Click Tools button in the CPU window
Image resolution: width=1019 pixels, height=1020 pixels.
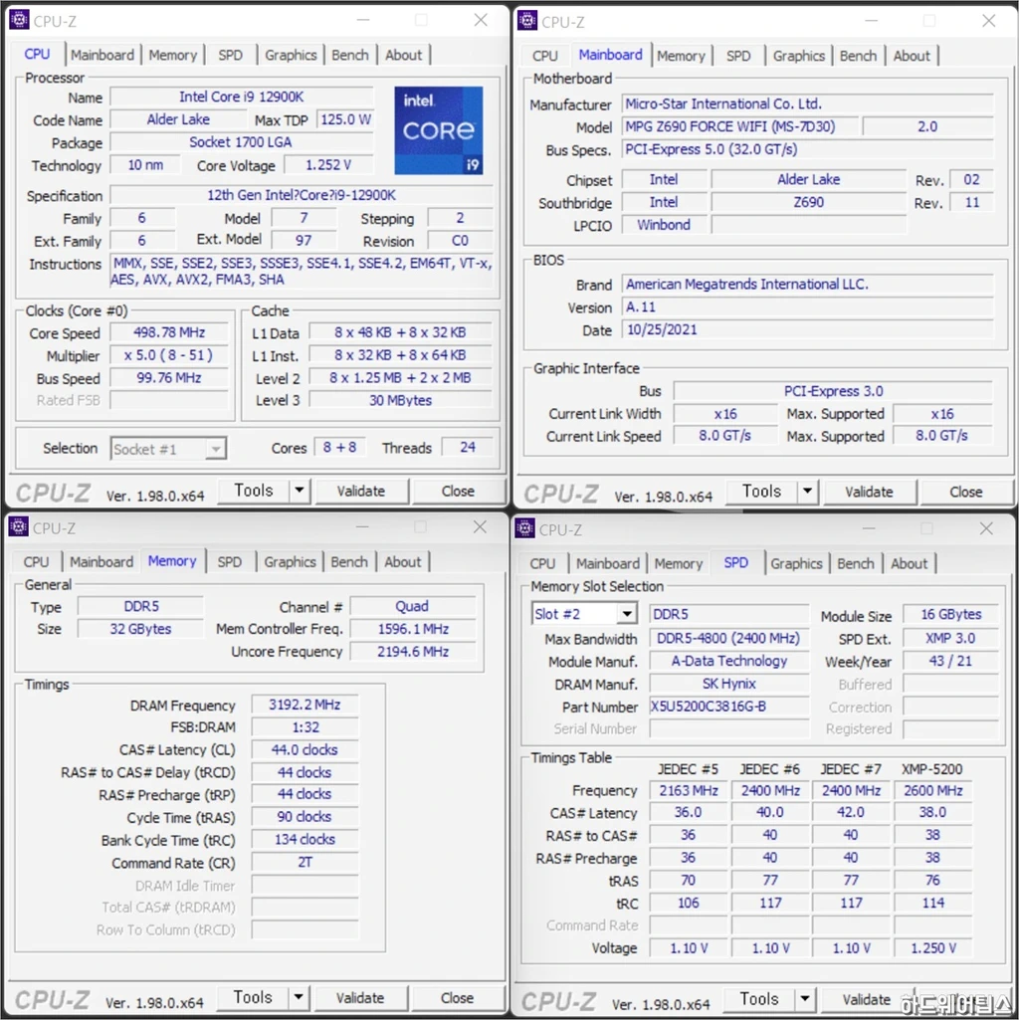pyautogui.click(x=254, y=491)
